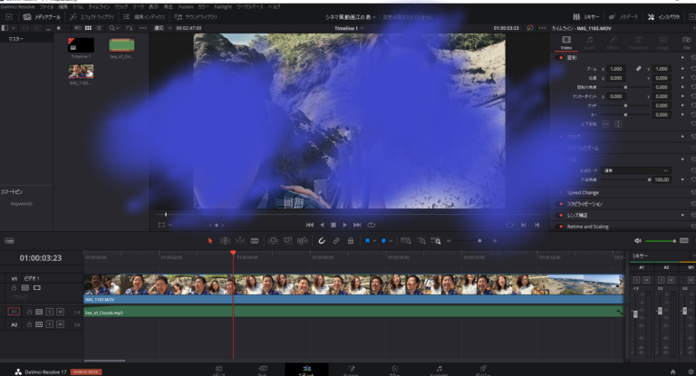Screen dimensions: 696x376
Task: Select the arrow selection tool in timeline toolbar
Action: point(210,241)
